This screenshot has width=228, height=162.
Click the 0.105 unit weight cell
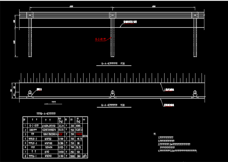[x=61, y=148]
